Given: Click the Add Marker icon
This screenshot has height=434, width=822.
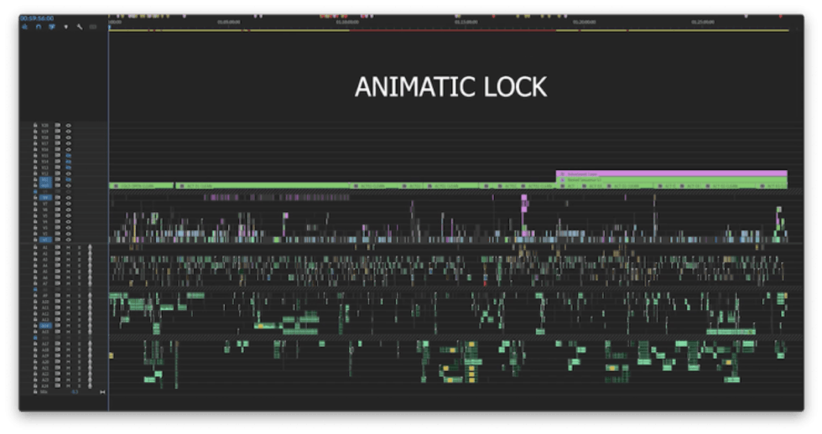Looking at the screenshot, I should [65, 27].
